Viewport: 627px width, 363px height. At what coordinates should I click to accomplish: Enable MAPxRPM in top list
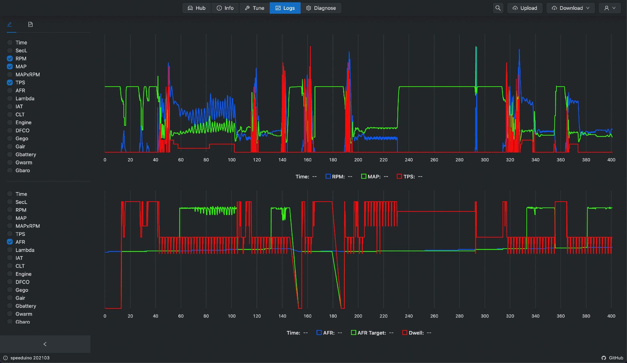coord(10,74)
